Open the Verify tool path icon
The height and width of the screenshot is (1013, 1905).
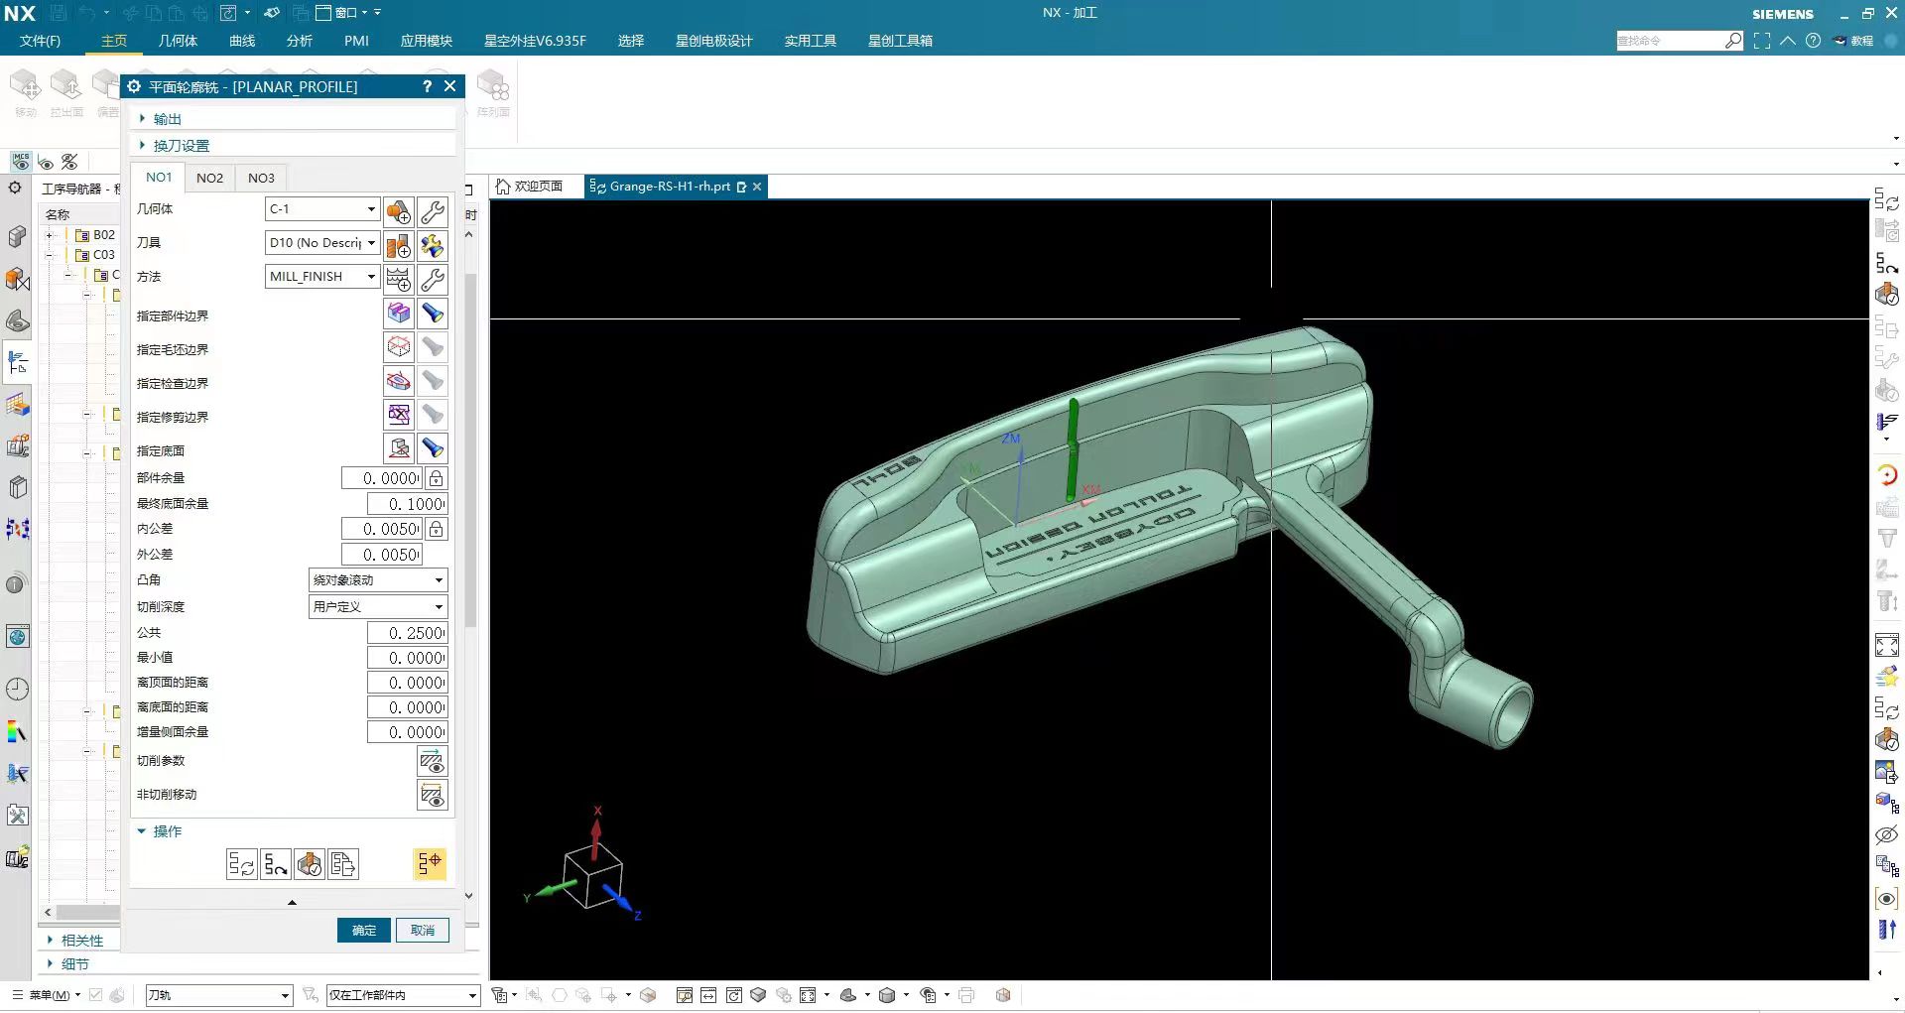tap(310, 864)
